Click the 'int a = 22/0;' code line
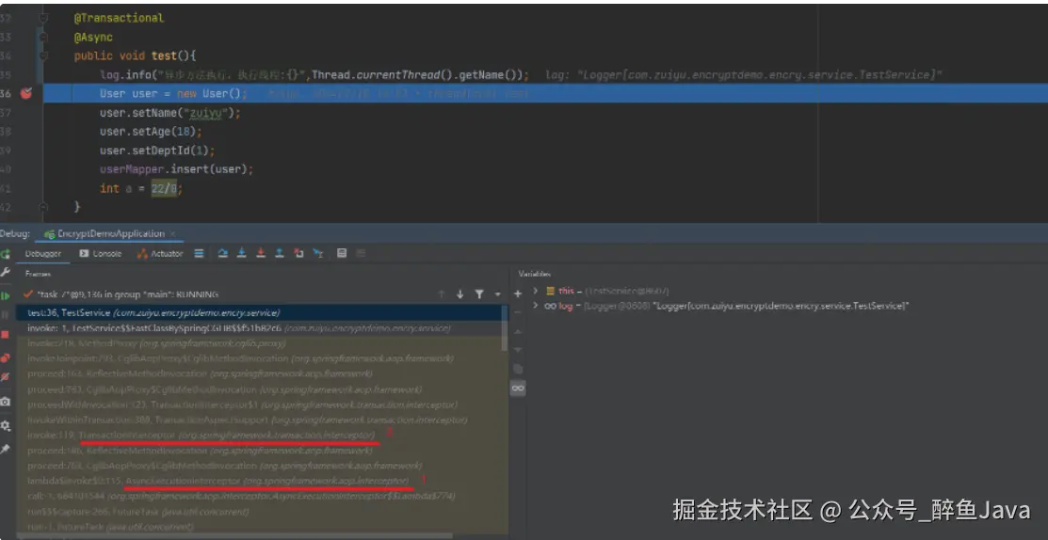1048x540 pixels. [x=141, y=188]
